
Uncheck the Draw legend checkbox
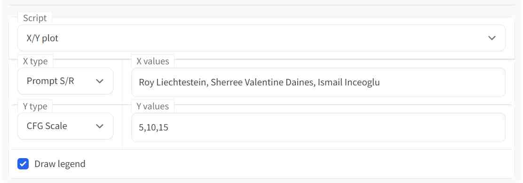(23, 164)
